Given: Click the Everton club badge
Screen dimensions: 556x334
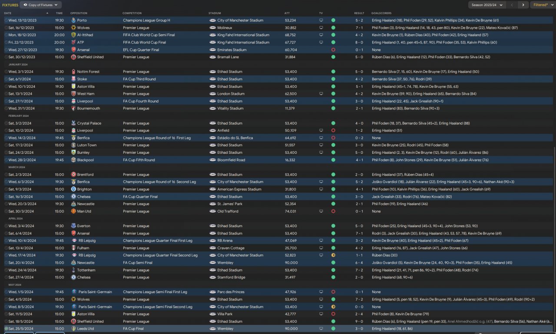Looking at the screenshot, I should pos(73,226).
